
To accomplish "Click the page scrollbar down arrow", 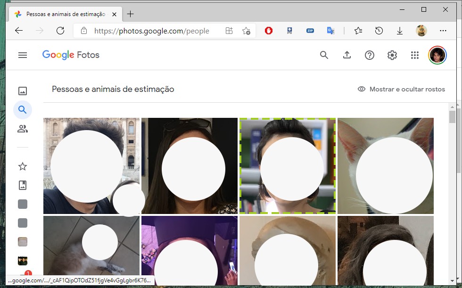I will 452,281.
